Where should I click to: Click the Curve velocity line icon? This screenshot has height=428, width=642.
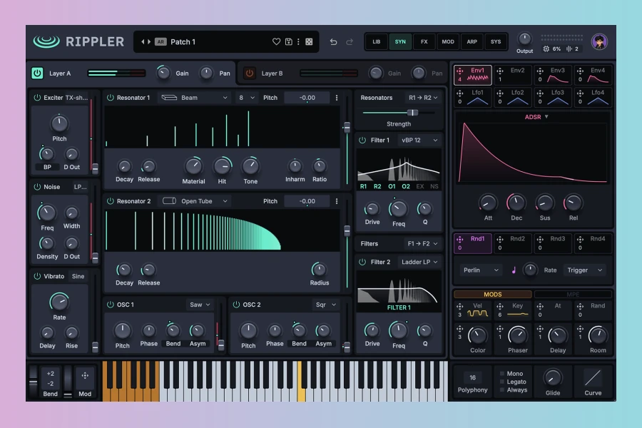pyautogui.click(x=593, y=378)
